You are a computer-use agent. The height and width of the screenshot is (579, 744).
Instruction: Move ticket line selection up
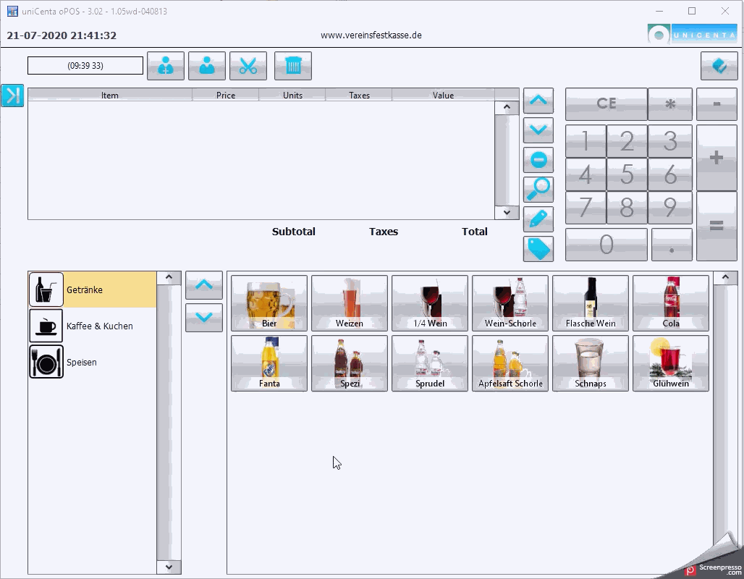538,101
